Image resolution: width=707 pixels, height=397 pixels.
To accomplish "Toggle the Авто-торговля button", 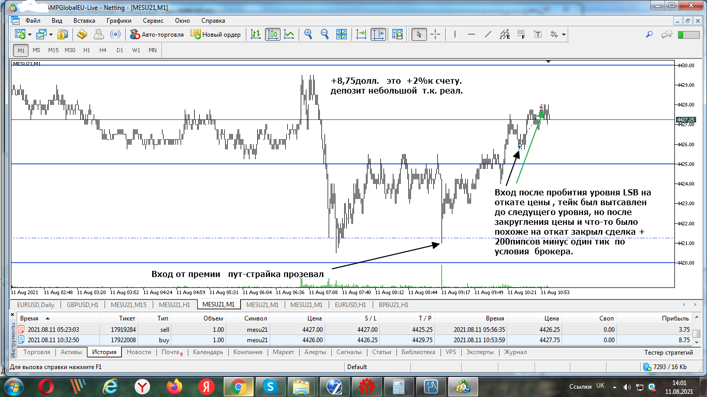I will click(156, 35).
